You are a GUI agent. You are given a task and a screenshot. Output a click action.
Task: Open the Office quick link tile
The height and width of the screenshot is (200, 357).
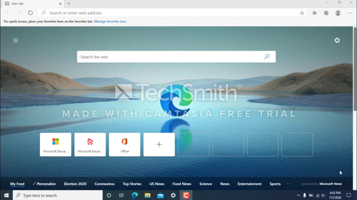point(125,145)
